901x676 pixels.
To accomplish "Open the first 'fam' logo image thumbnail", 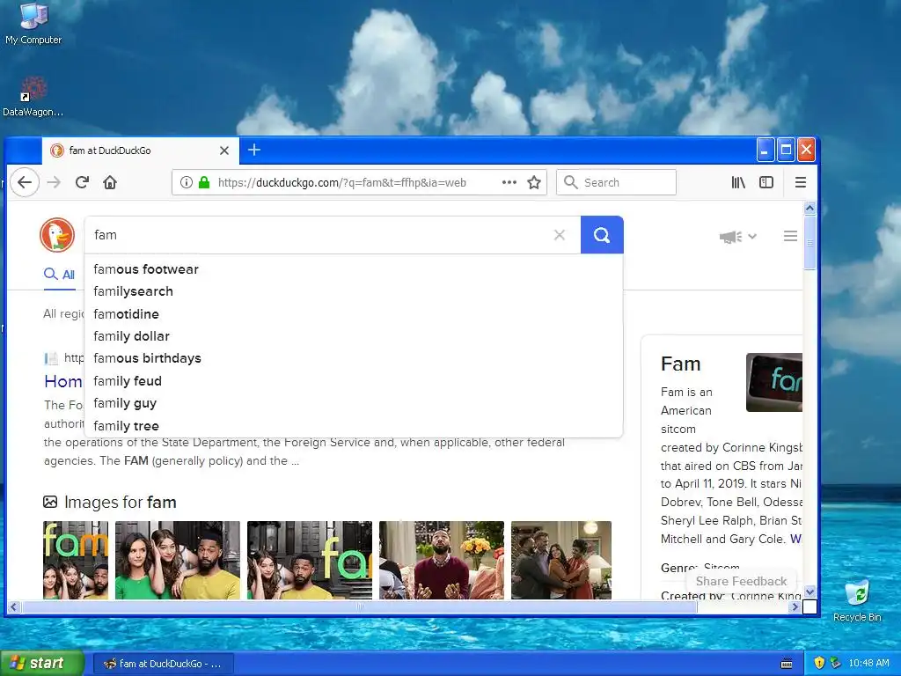I will tap(76, 560).
